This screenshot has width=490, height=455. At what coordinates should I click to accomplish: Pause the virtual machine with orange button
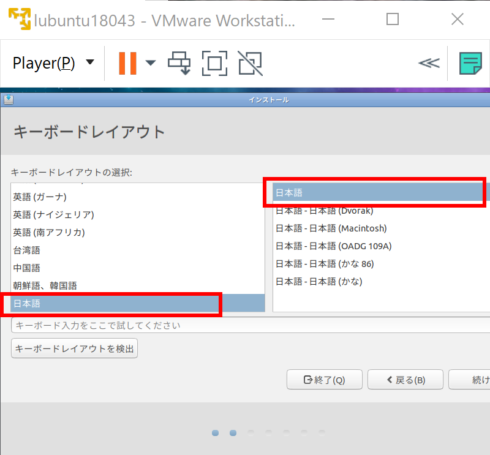tap(127, 64)
